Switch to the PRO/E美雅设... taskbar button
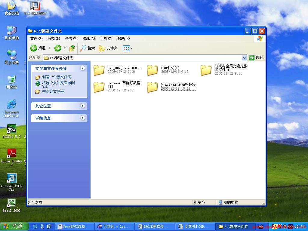The height and width of the screenshot is (231, 308). pos(155,226)
